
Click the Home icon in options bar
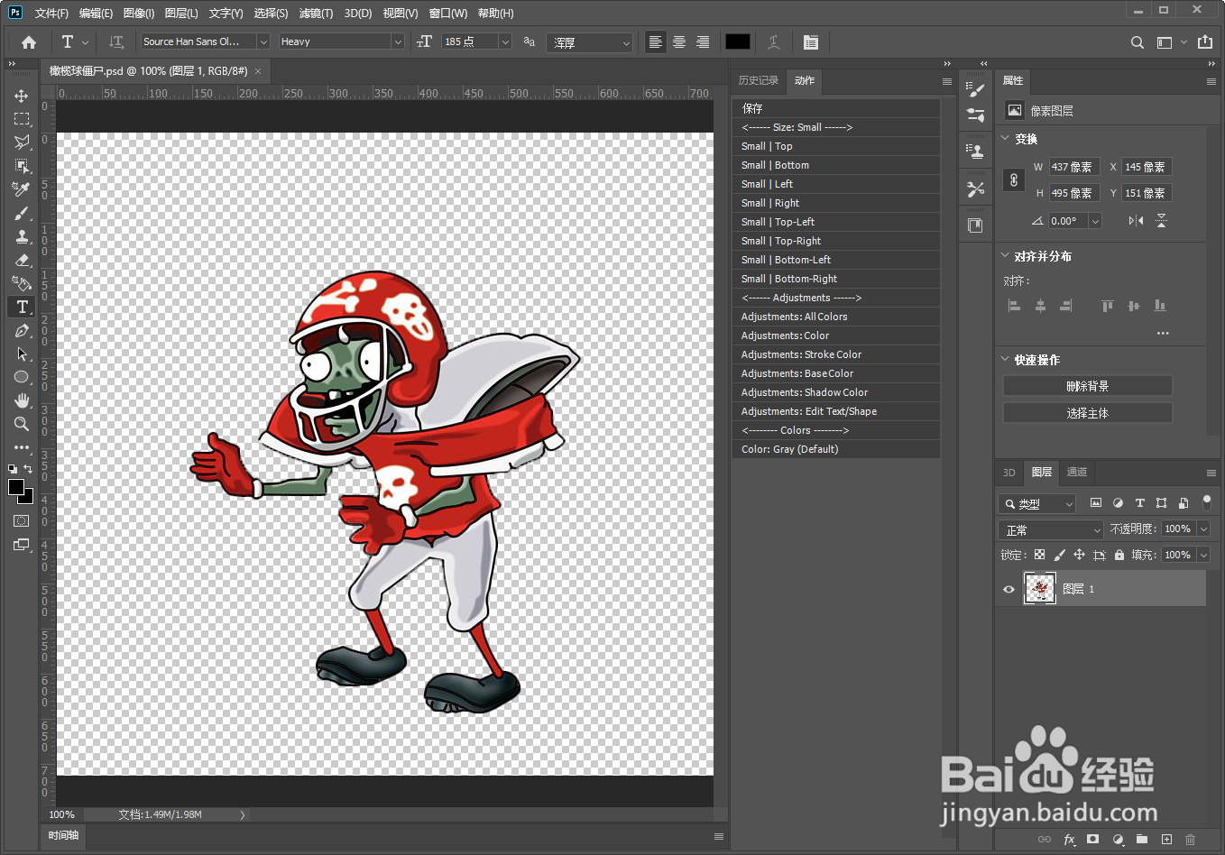[29, 42]
